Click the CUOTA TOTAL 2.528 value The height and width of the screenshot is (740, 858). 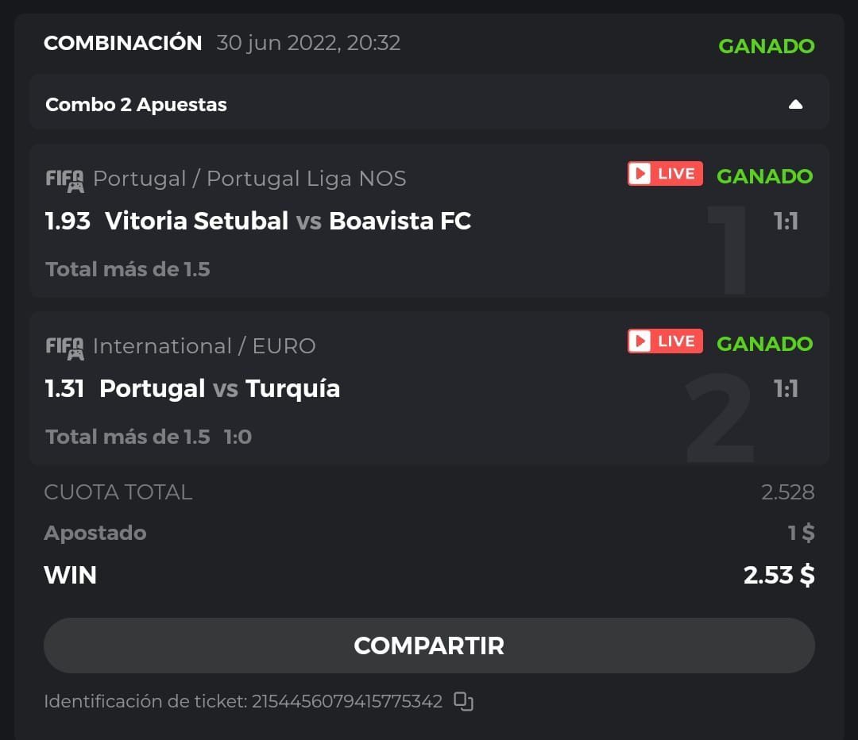tap(787, 492)
